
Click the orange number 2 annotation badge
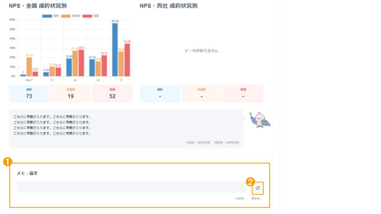click(250, 182)
